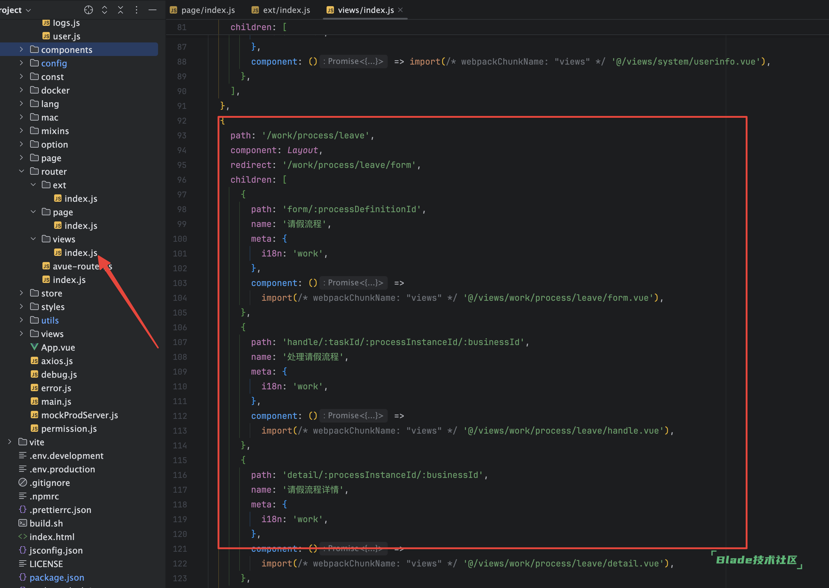Click the Collapse All icon in the Project toolbar
The image size is (829, 588).
coord(121,10)
